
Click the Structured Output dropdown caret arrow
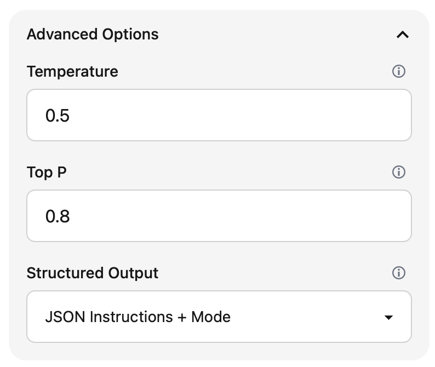[388, 318]
